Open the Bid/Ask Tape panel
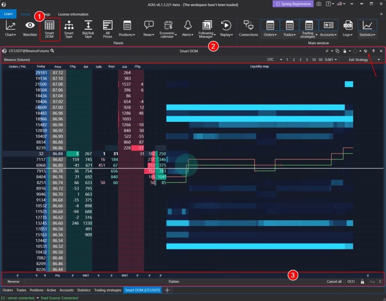Image resolution: width=386 pixels, height=301 pixels. click(x=88, y=29)
